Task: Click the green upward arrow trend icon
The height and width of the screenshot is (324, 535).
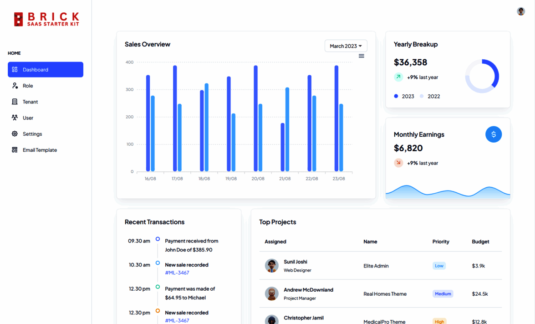Action: click(398, 77)
